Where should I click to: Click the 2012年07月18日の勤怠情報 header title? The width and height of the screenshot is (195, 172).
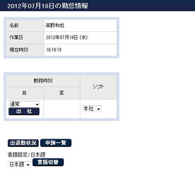pos(47,6)
